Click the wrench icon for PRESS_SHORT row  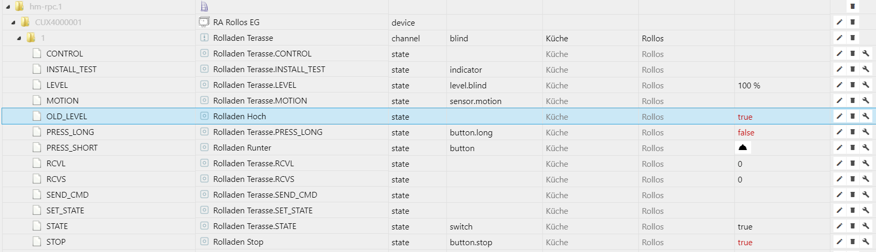tap(866, 147)
